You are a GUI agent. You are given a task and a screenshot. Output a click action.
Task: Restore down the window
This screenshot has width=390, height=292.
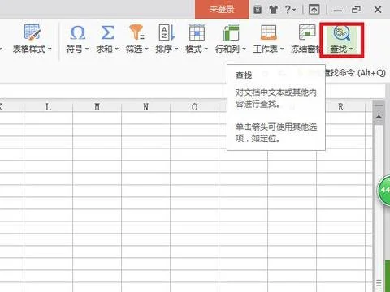coord(356,10)
